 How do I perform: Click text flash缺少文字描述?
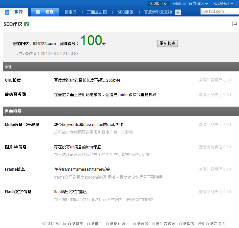click(70, 192)
